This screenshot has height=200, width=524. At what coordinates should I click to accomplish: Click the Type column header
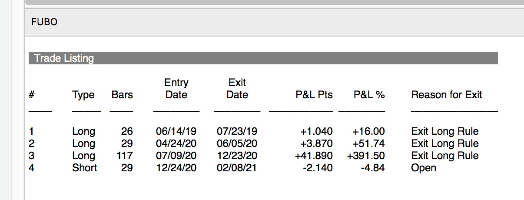click(x=83, y=95)
